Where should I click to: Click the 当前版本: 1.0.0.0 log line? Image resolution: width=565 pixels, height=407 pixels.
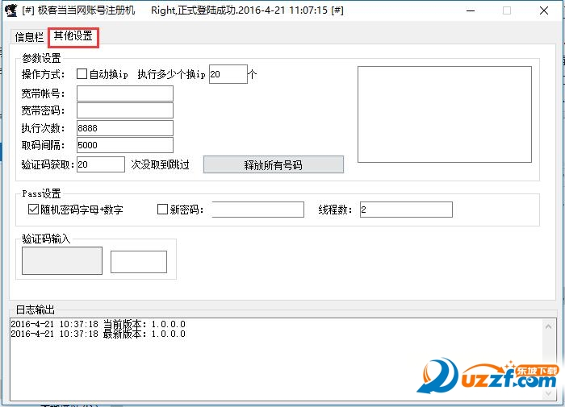click(x=98, y=324)
